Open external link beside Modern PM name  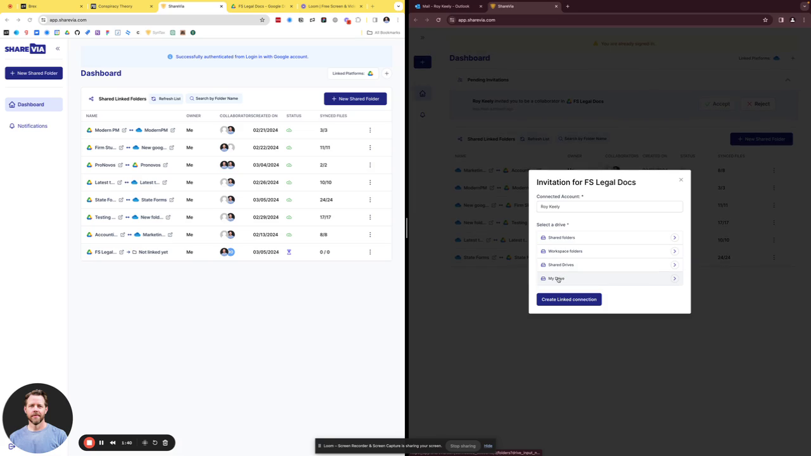pos(124,130)
